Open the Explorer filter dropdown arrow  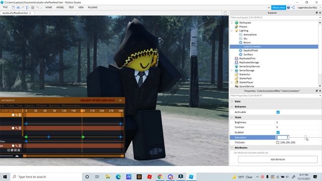tap(320, 18)
